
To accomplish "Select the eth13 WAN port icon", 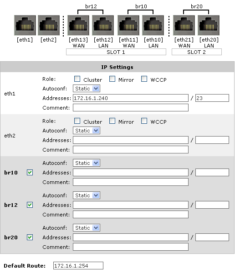I will 78,25.
